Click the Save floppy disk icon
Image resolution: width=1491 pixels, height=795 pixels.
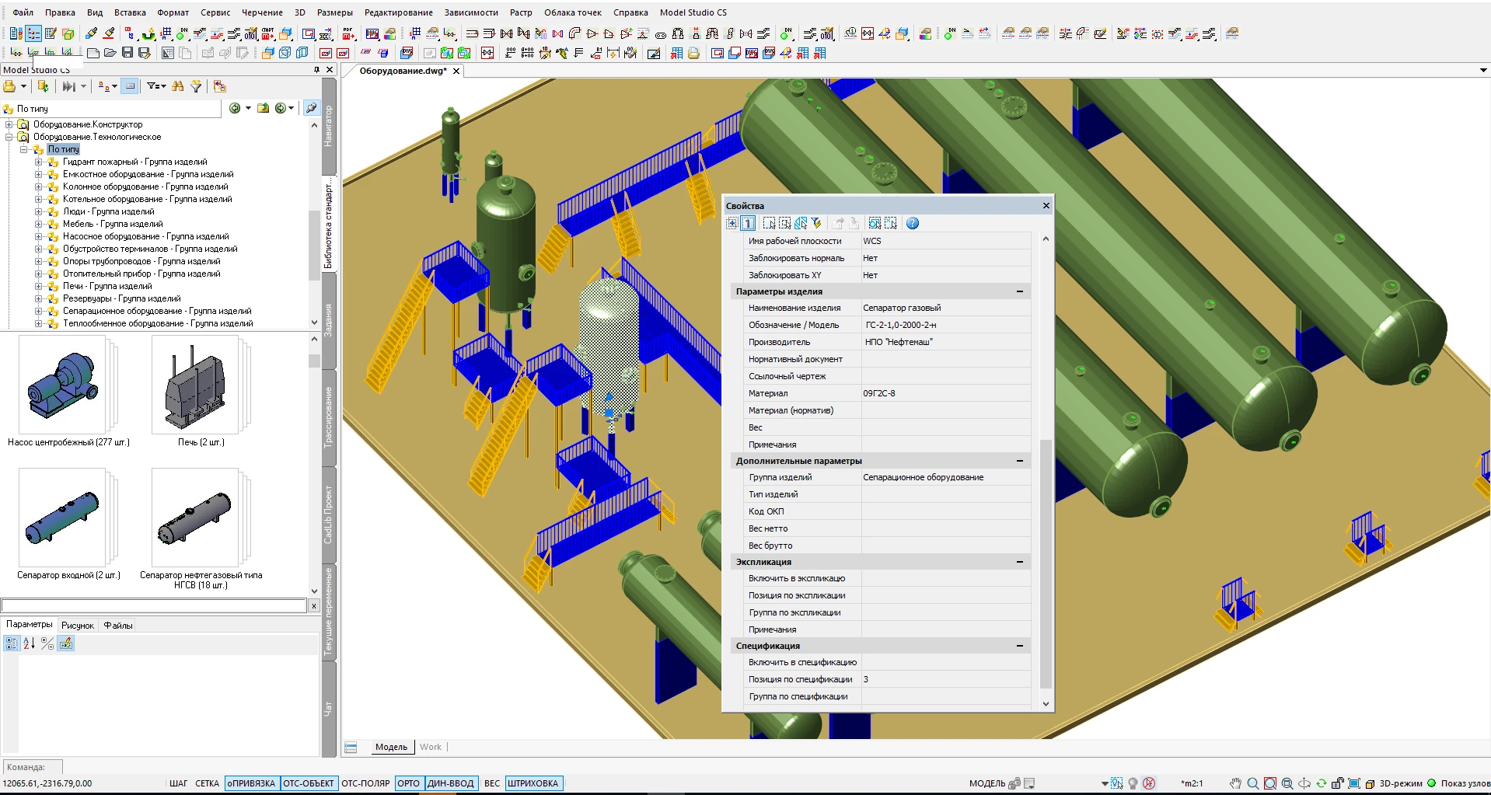point(127,53)
